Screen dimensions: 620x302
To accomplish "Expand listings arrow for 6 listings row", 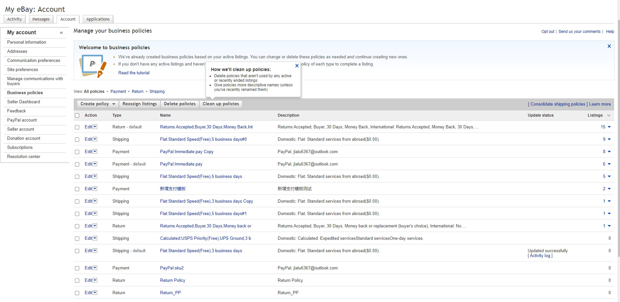I will point(609,164).
